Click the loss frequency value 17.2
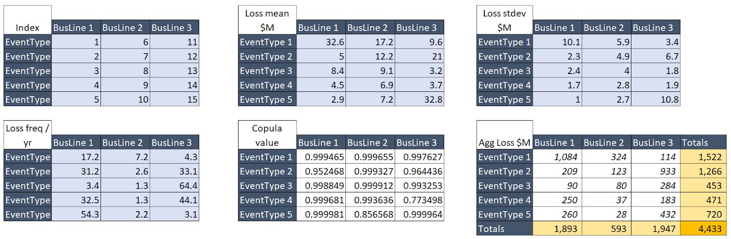This screenshot has height=239, width=731. click(76, 157)
